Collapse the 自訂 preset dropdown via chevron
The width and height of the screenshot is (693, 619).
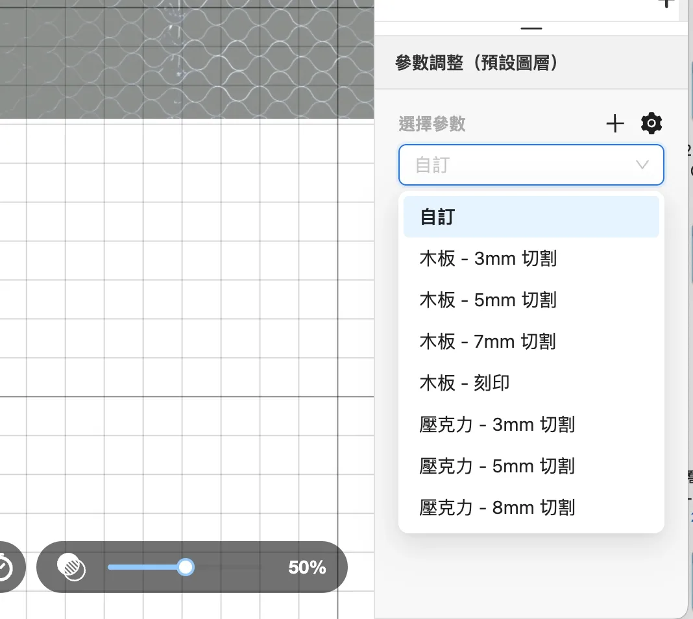(642, 165)
